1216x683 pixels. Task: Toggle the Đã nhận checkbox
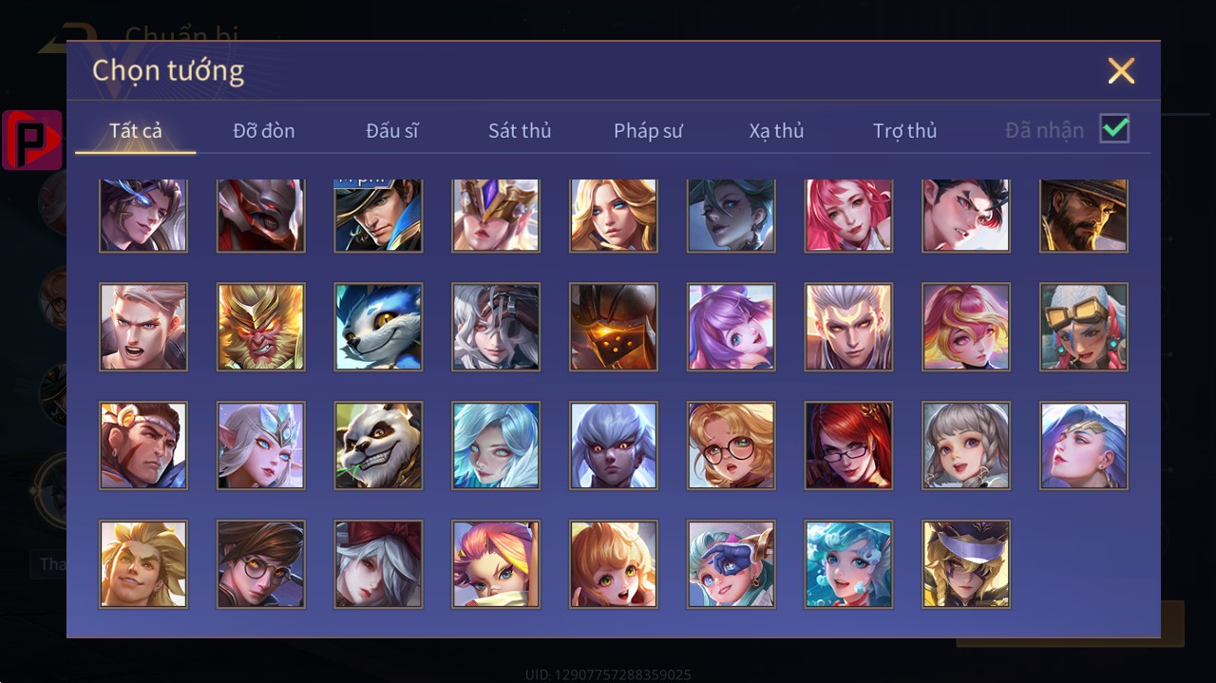click(x=1114, y=128)
